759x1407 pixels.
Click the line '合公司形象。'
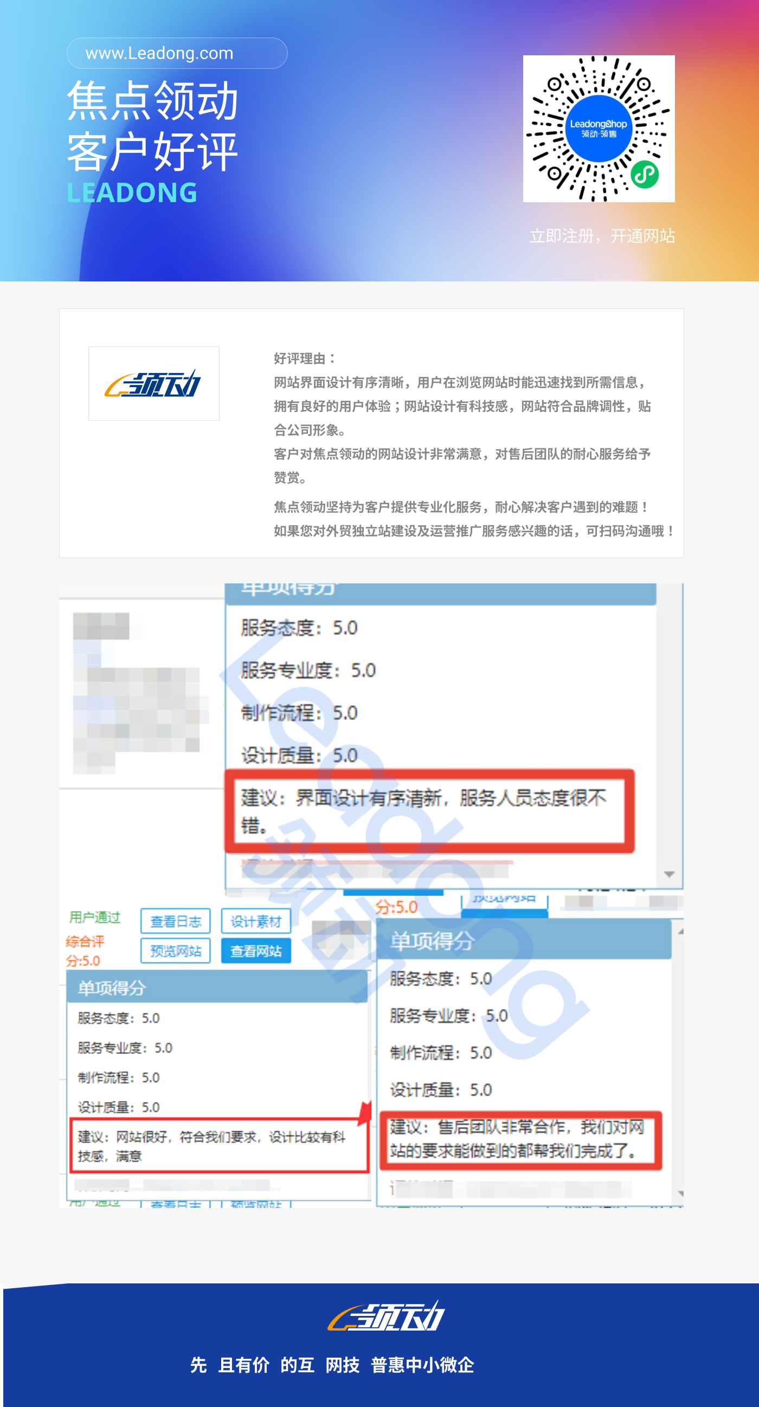[x=310, y=430]
